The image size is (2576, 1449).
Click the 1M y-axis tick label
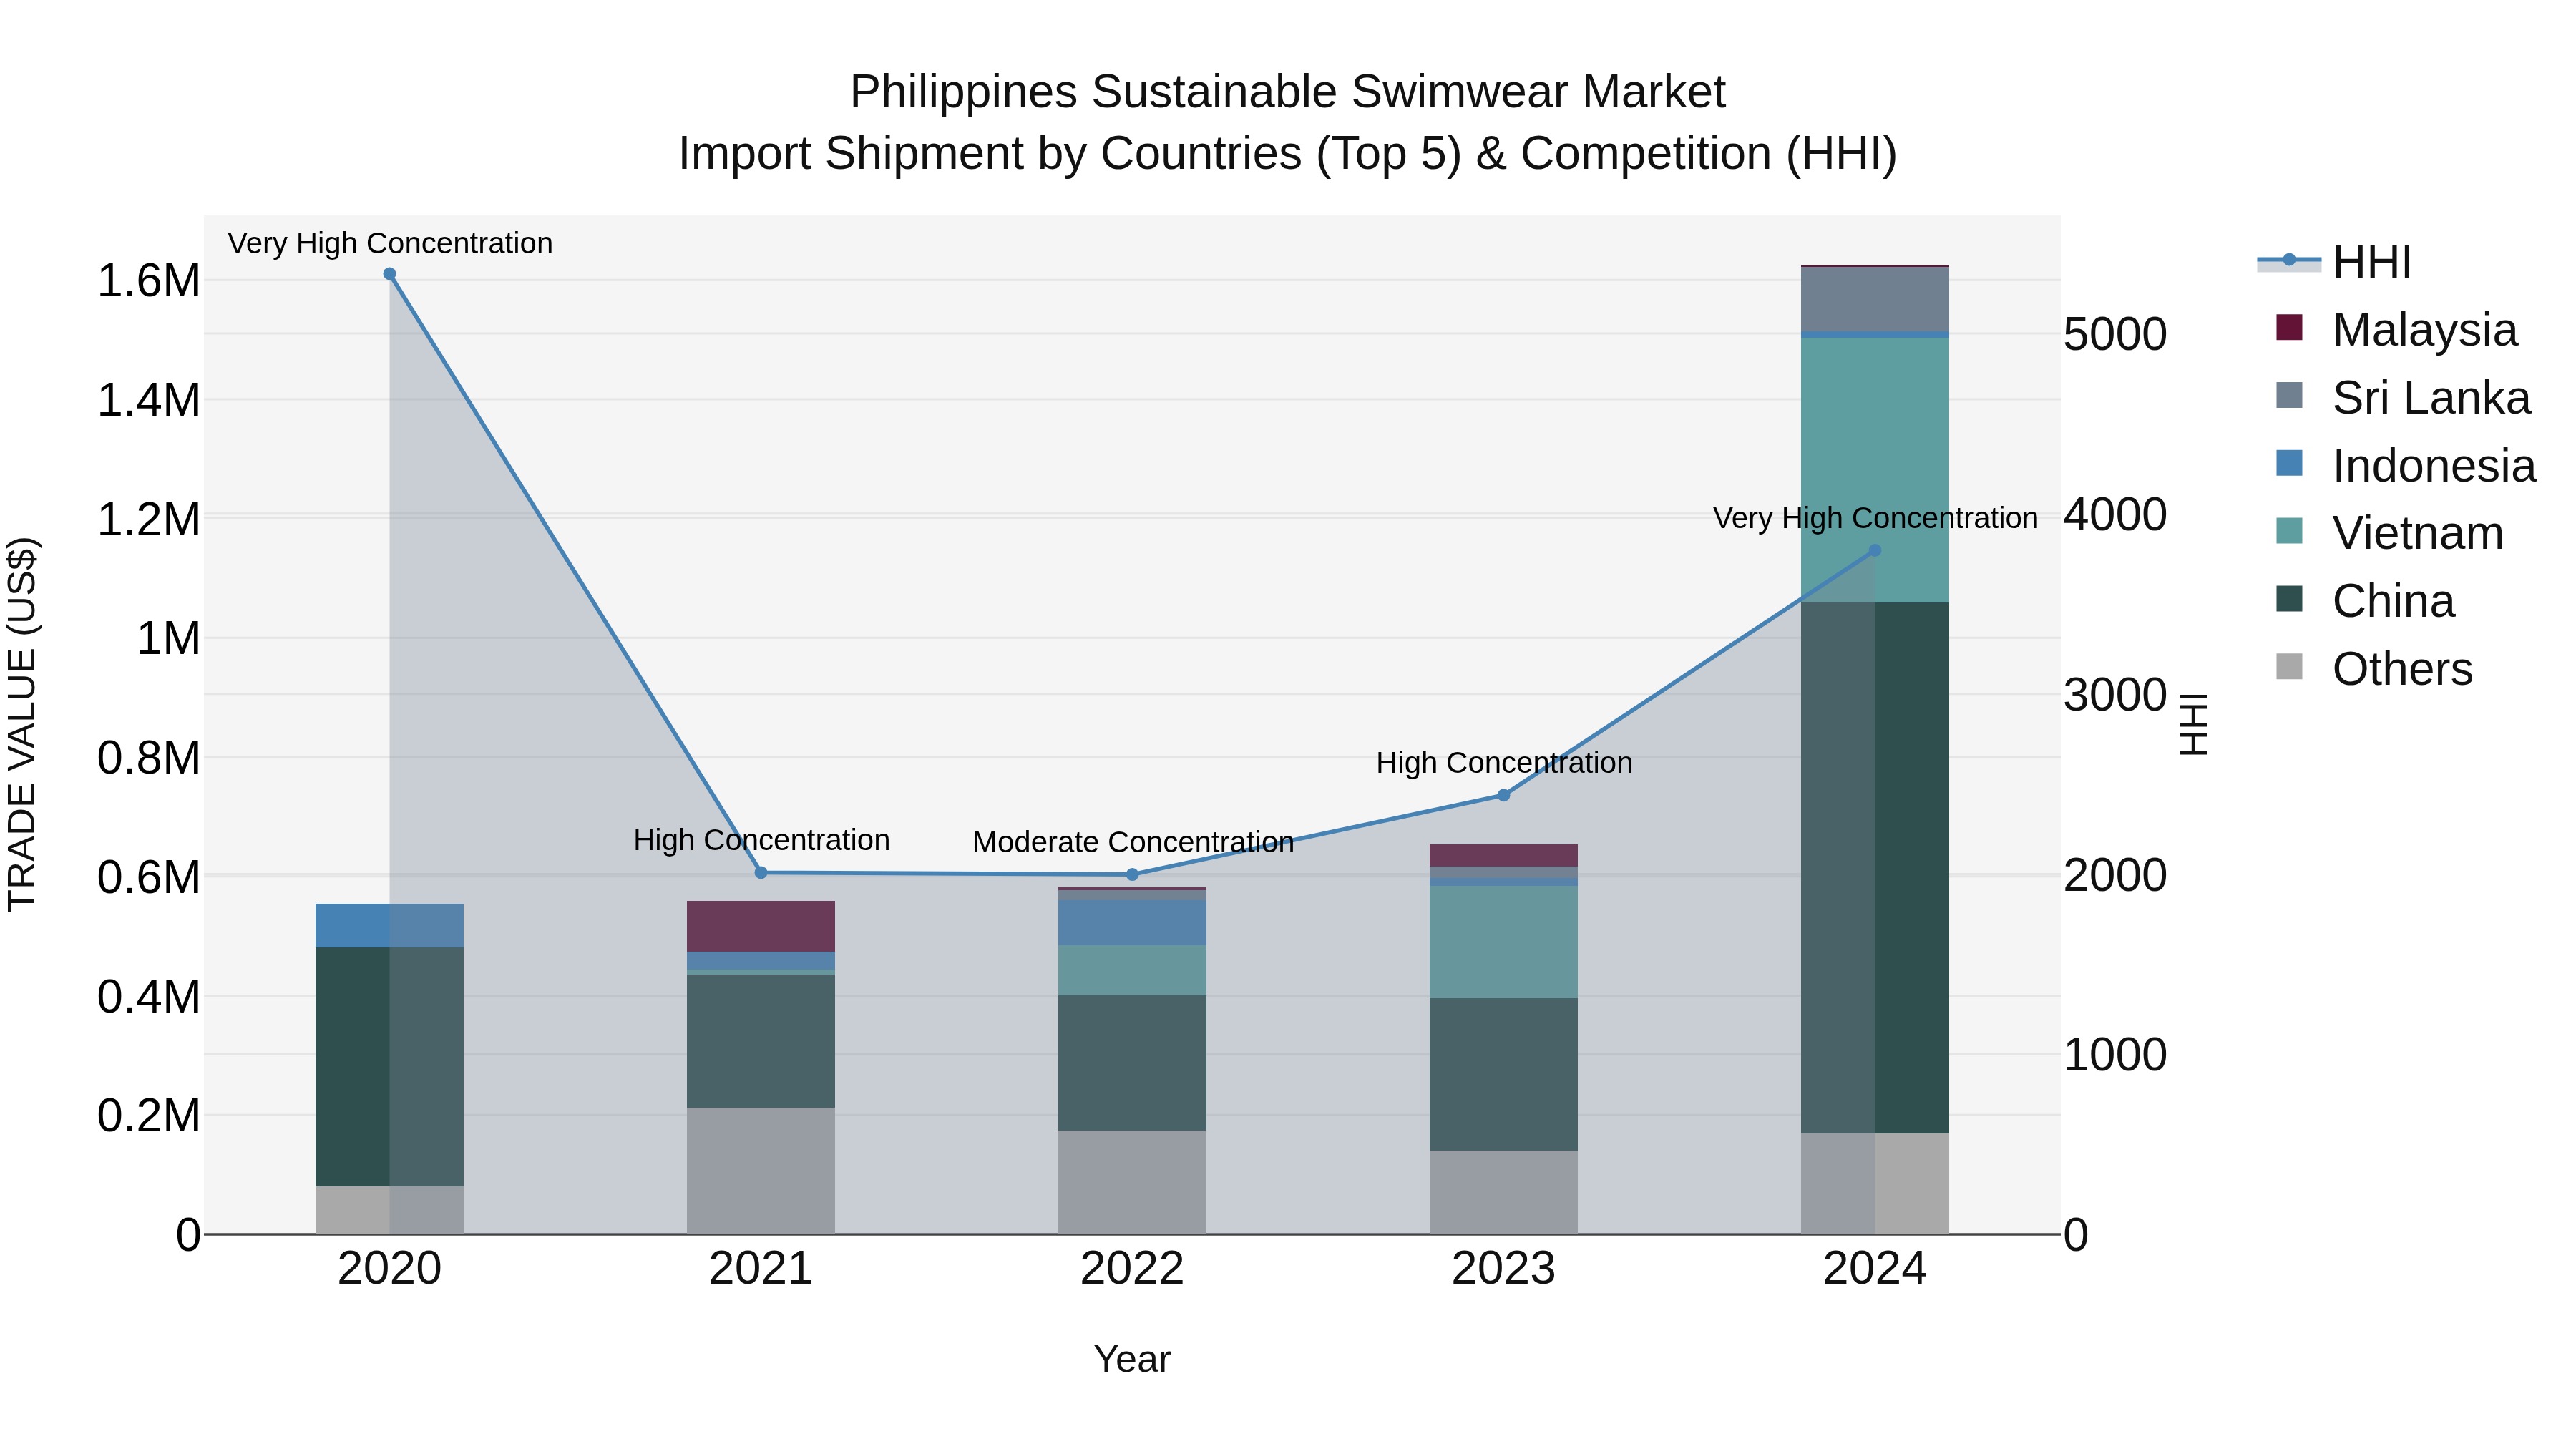click(x=168, y=639)
